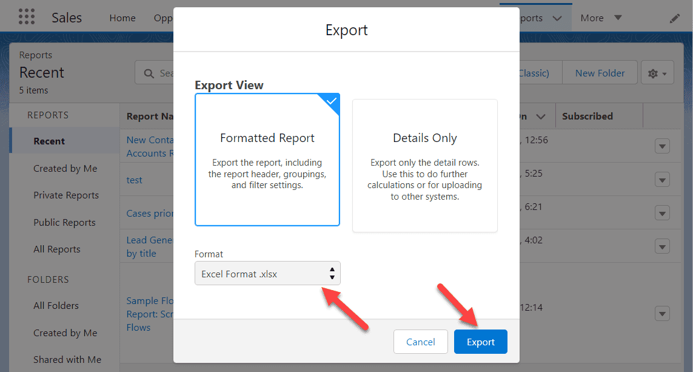Click the pencil edit navigation icon
The width and height of the screenshot is (693, 372).
[x=674, y=18]
